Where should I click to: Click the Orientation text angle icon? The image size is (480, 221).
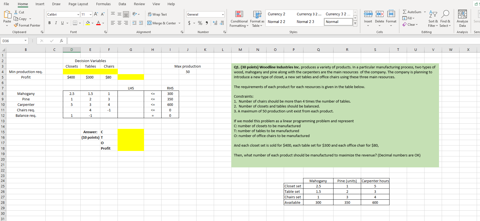134,14
